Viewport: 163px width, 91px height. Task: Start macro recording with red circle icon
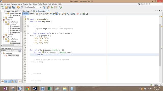[x=78, y=14]
